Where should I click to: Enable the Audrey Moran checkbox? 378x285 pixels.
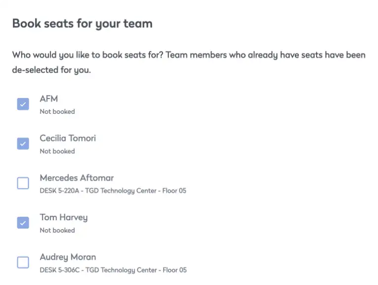tap(23, 262)
